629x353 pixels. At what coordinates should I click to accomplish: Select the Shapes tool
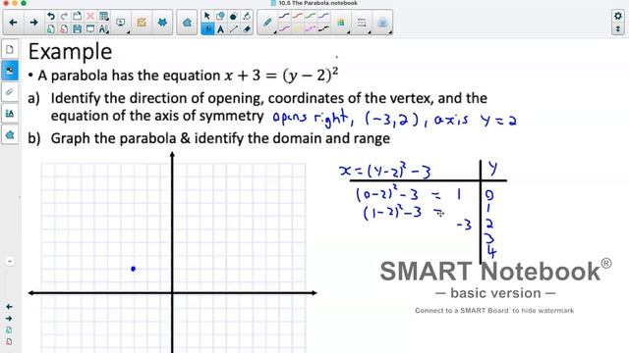coord(220,16)
